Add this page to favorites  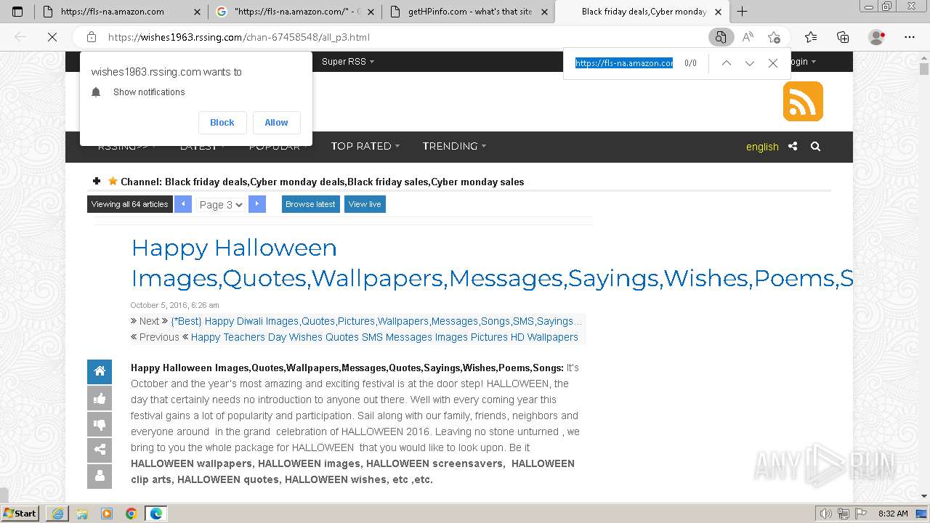coord(774,37)
